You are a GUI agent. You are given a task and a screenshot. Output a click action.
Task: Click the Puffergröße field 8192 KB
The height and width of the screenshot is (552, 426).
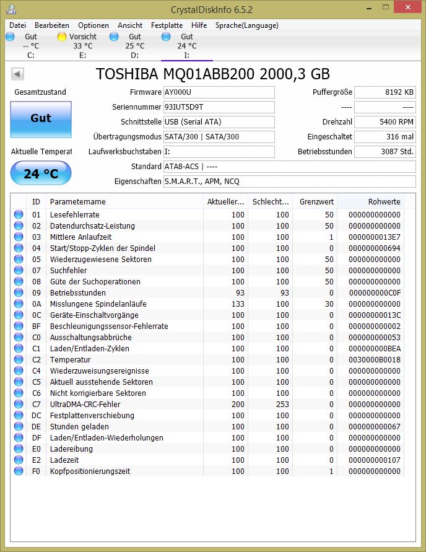[x=385, y=92]
